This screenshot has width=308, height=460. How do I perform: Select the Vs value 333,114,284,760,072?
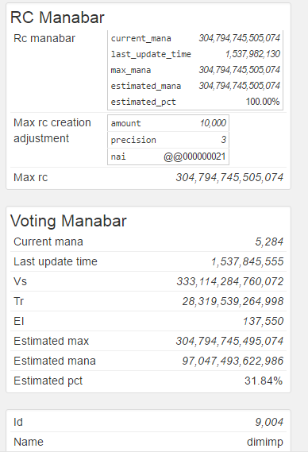tap(230, 281)
